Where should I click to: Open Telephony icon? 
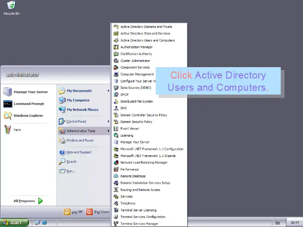116,203
